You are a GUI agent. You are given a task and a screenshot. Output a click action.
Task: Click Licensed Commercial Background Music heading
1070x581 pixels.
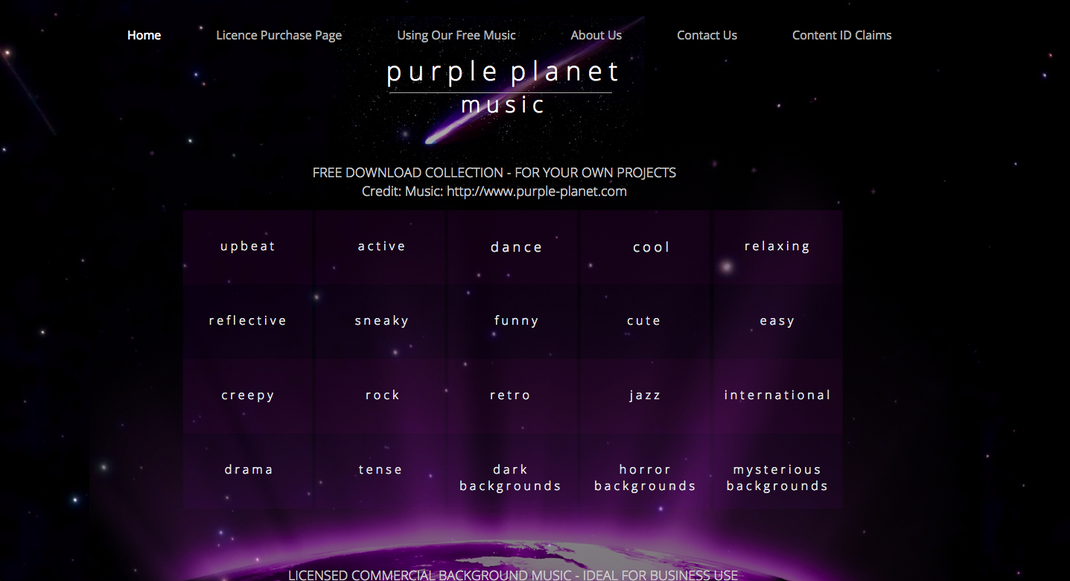coord(513,575)
